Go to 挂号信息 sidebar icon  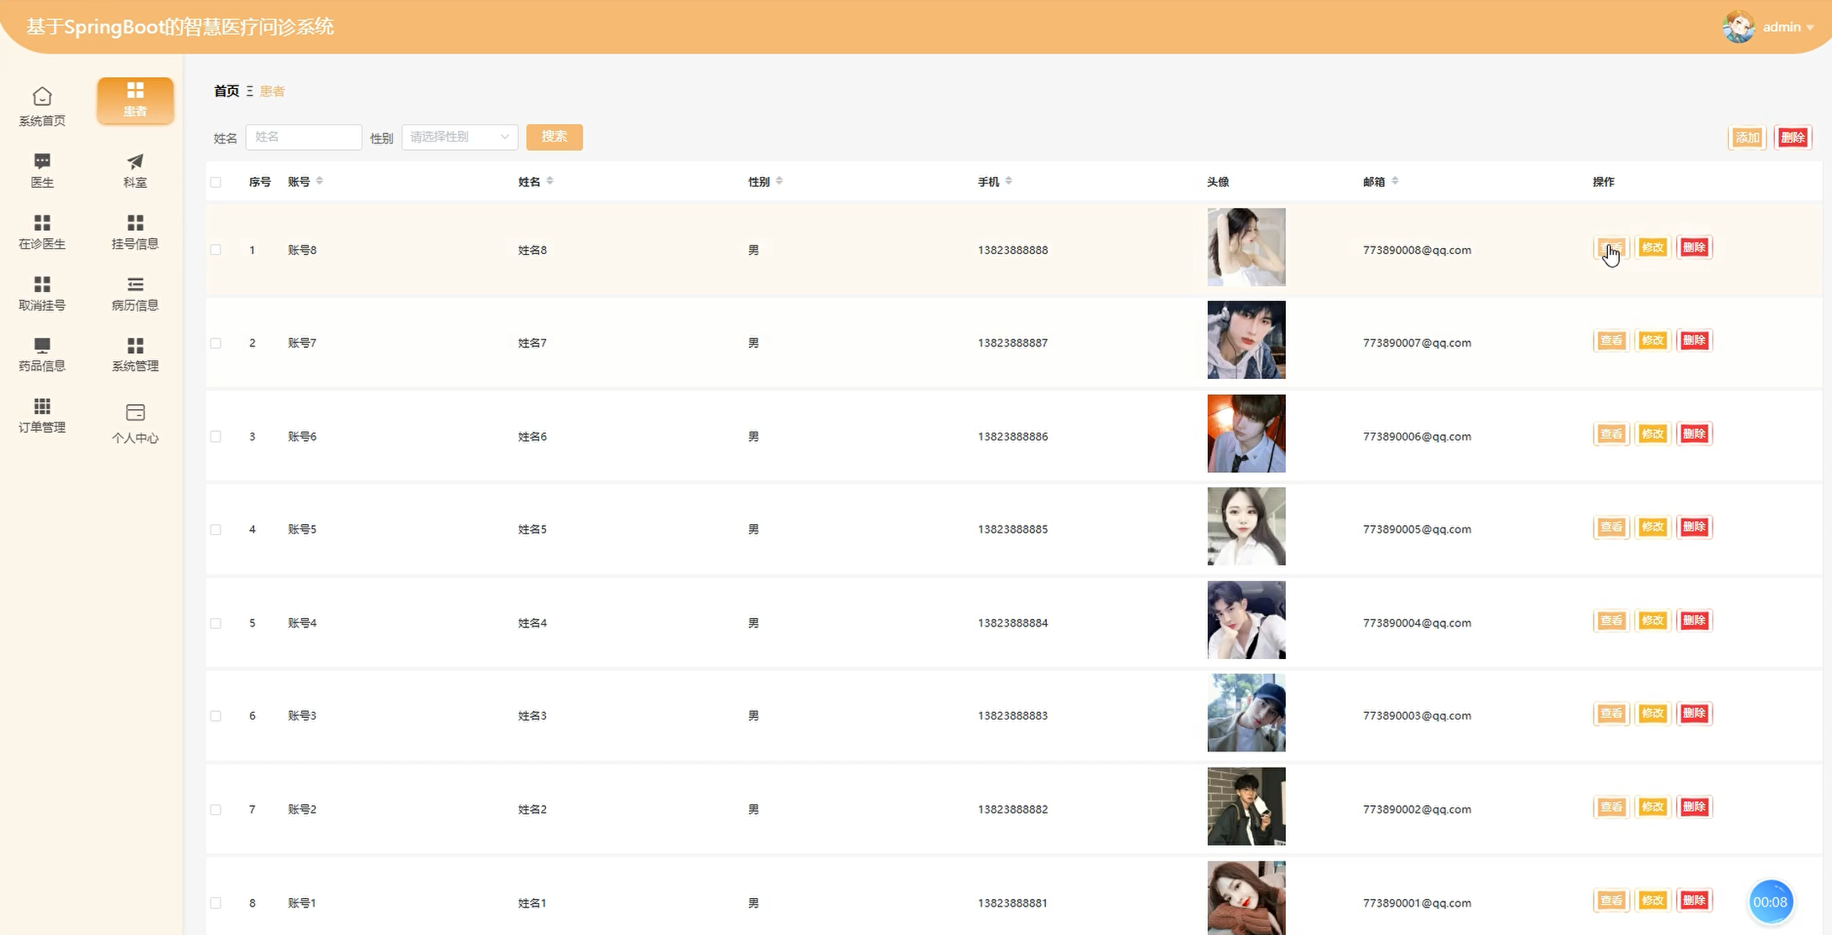pos(135,223)
